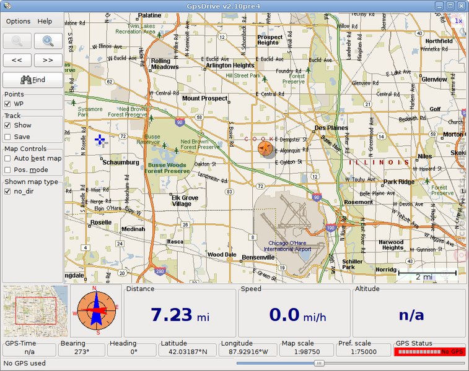Image resolution: width=469 pixels, height=371 pixels.
Task: Click the route 14 shield near Des Plaines
Action: 381,137
